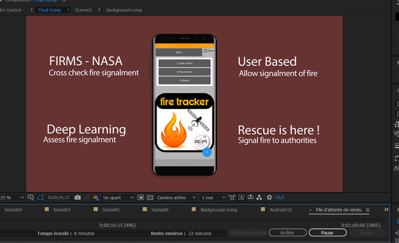Click the Pause render button
This screenshot has height=243, width=399.
point(327,233)
